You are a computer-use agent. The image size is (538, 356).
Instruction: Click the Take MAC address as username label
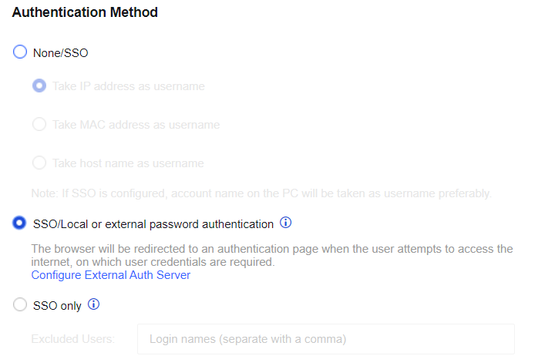[136, 125]
